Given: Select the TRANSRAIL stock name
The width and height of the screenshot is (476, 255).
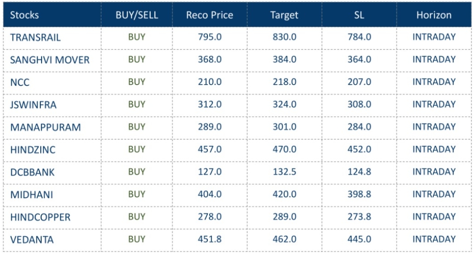Looking at the screenshot, I should pos(35,37).
